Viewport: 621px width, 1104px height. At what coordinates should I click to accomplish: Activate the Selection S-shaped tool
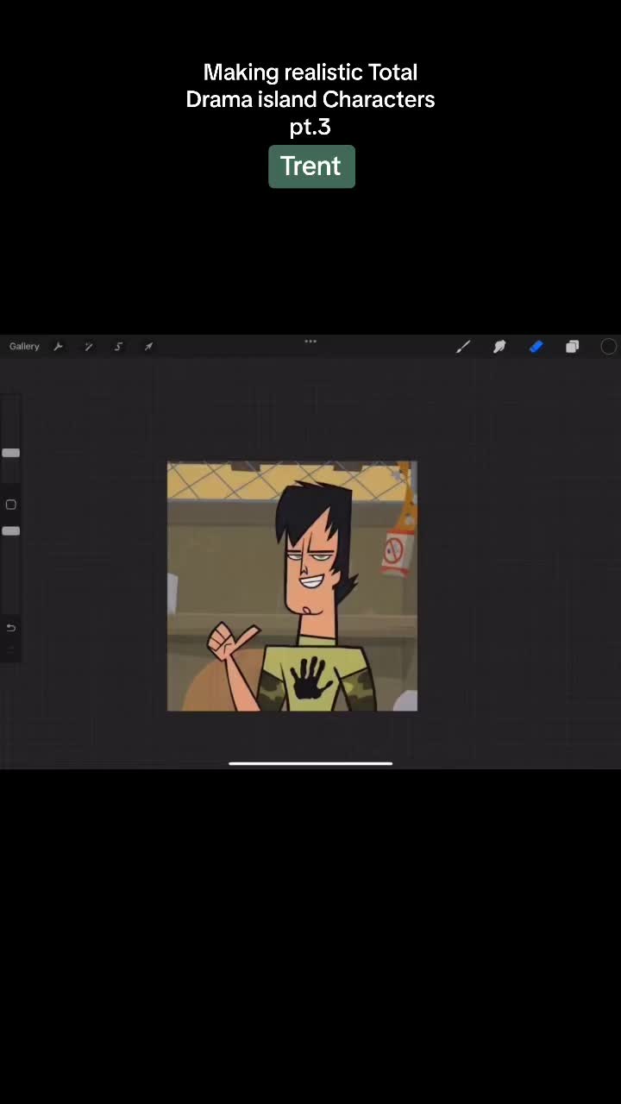pos(119,347)
